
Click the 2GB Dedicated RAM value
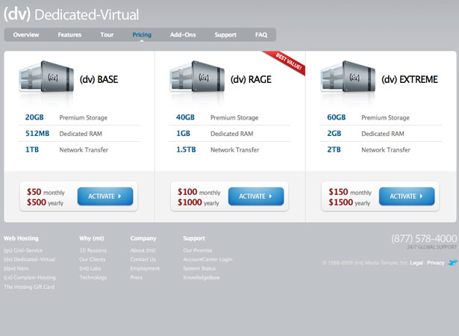[x=334, y=134]
